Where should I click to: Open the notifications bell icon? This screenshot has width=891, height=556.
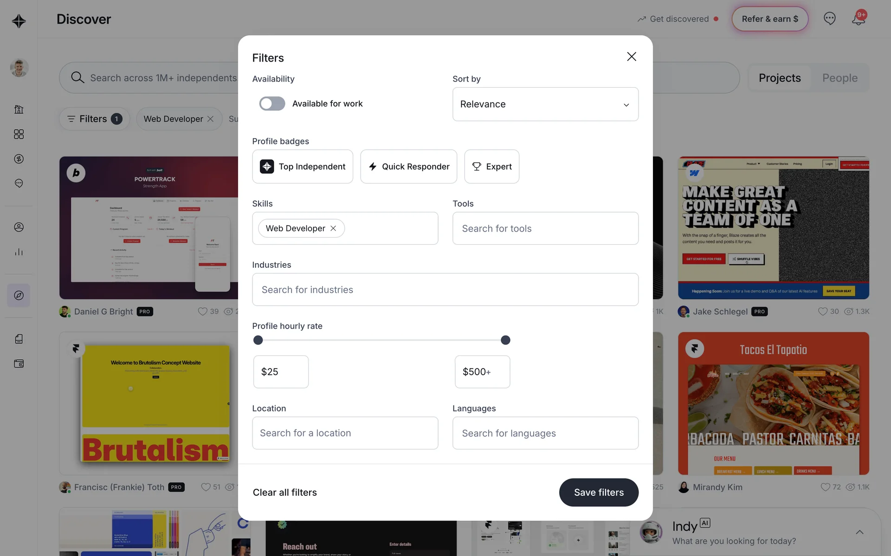859,19
